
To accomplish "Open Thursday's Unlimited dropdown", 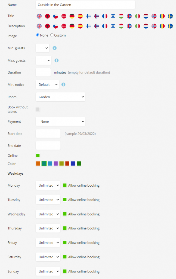I will [x=48, y=228].
